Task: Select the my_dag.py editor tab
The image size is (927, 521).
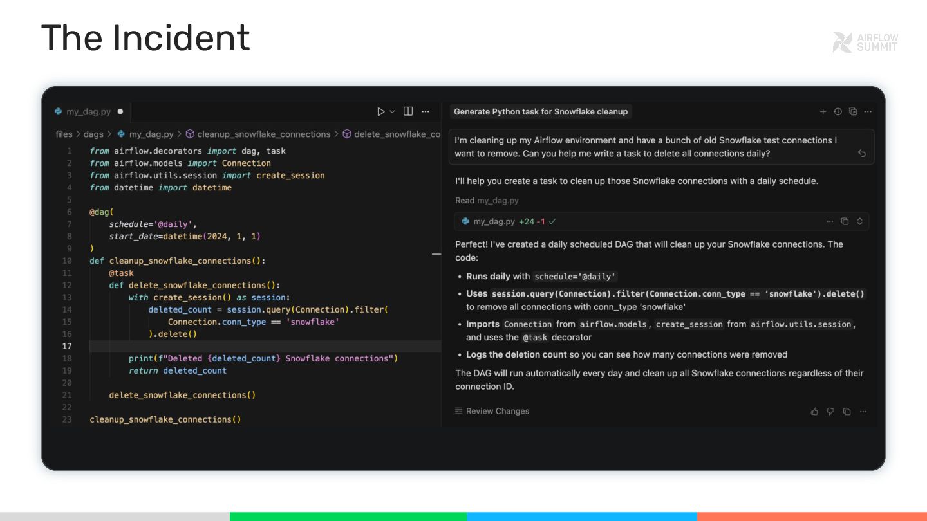Action: coord(88,111)
